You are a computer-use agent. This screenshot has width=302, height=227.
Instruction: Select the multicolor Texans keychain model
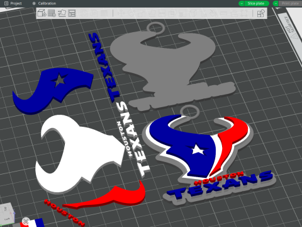click(201, 156)
